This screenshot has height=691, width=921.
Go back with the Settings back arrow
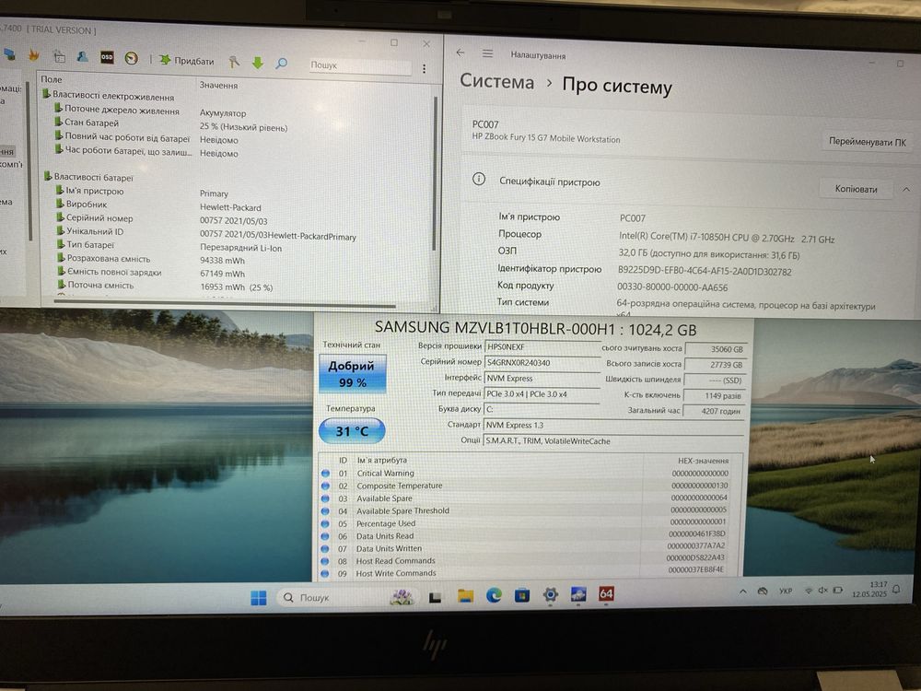click(460, 53)
